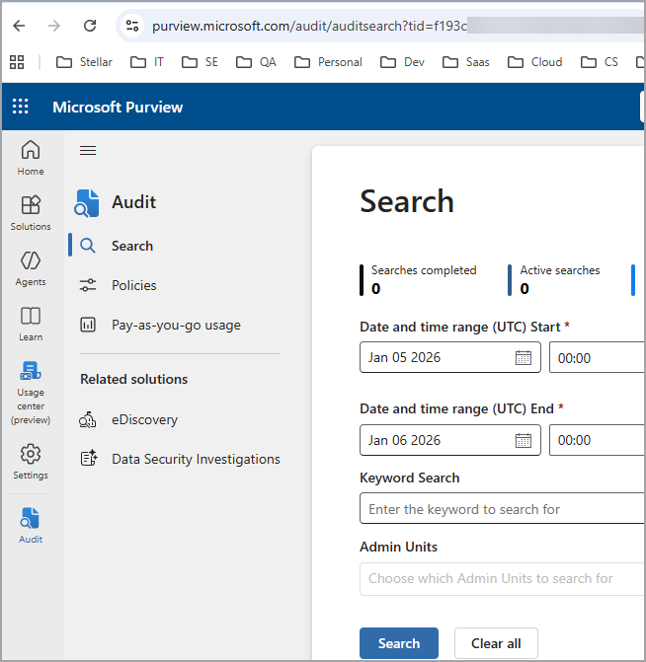Open Usage center (preview)
The height and width of the screenshot is (662, 646).
pos(31,392)
